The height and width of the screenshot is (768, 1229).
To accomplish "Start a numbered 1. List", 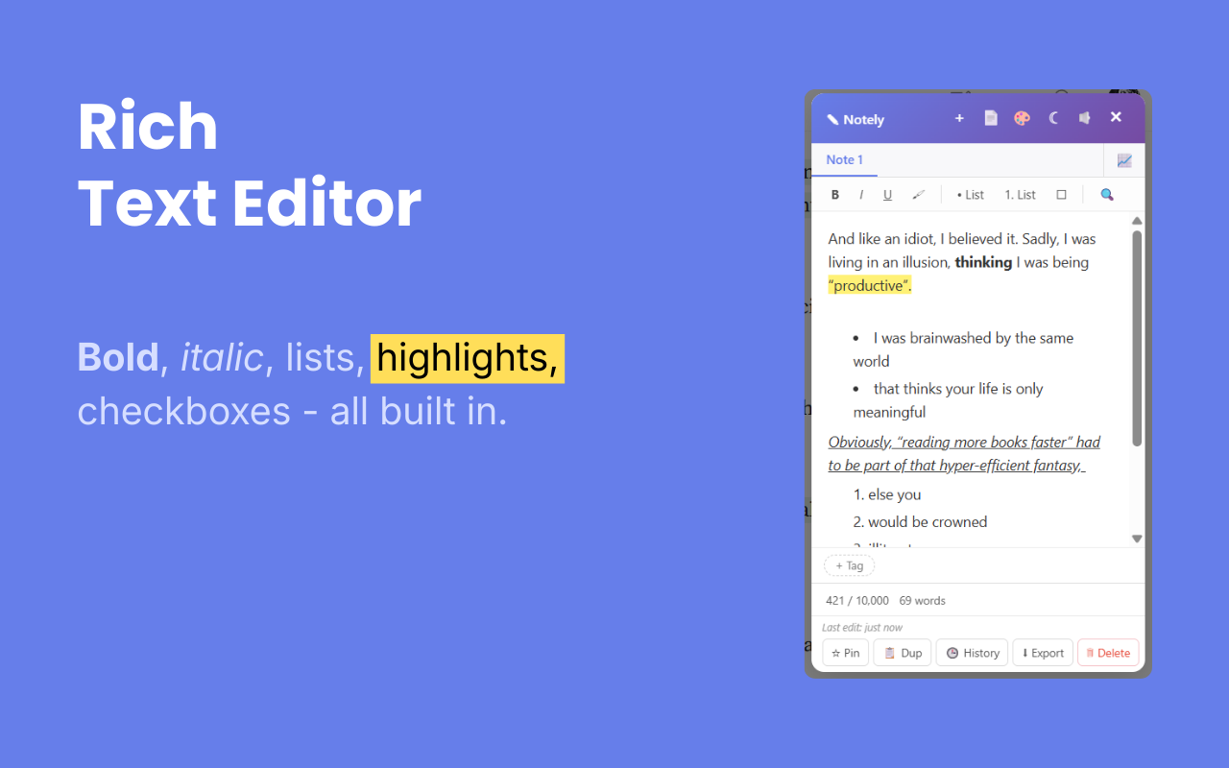I will (x=1019, y=194).
